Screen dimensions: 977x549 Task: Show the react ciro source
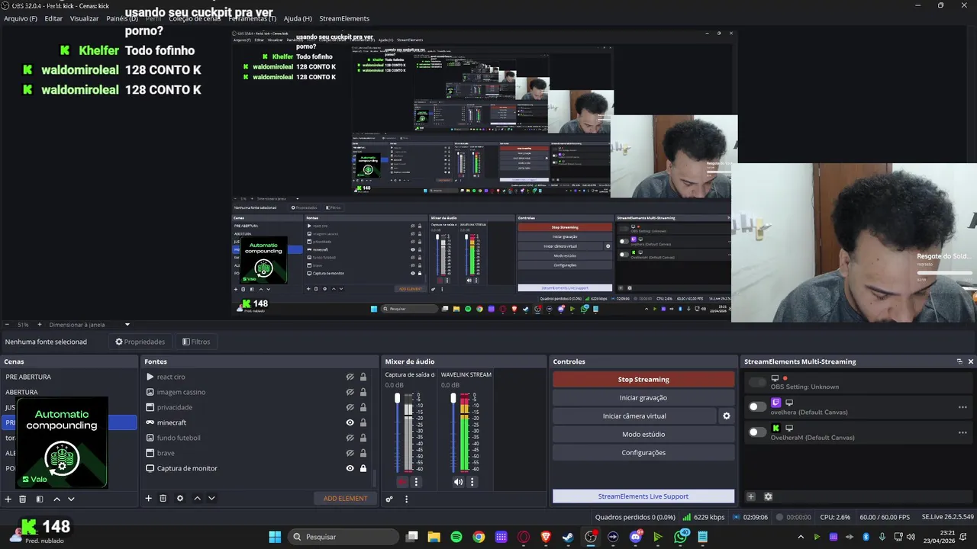pyautogui.click(x=350, y=377)
